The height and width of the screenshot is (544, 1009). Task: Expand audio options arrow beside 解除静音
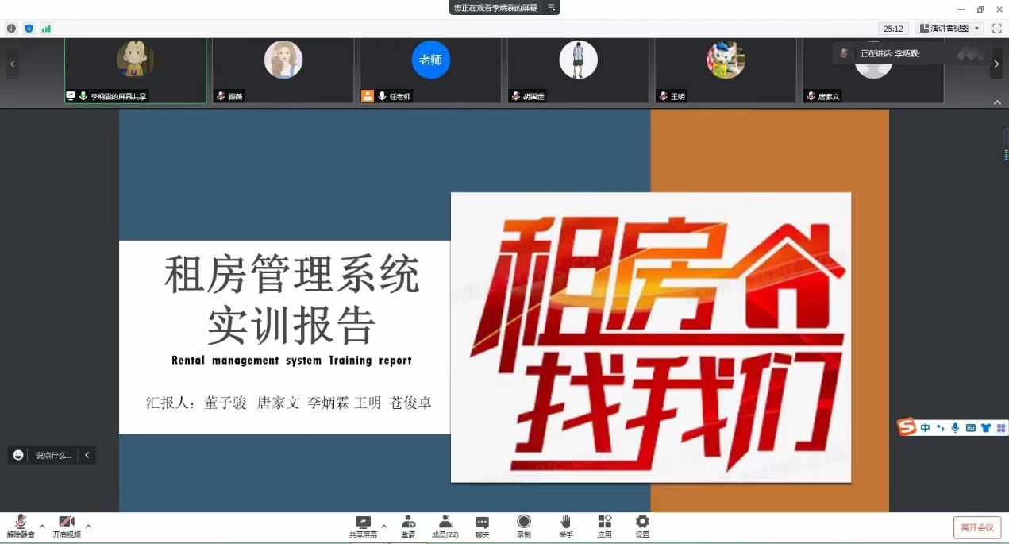[x=42, y=526]
